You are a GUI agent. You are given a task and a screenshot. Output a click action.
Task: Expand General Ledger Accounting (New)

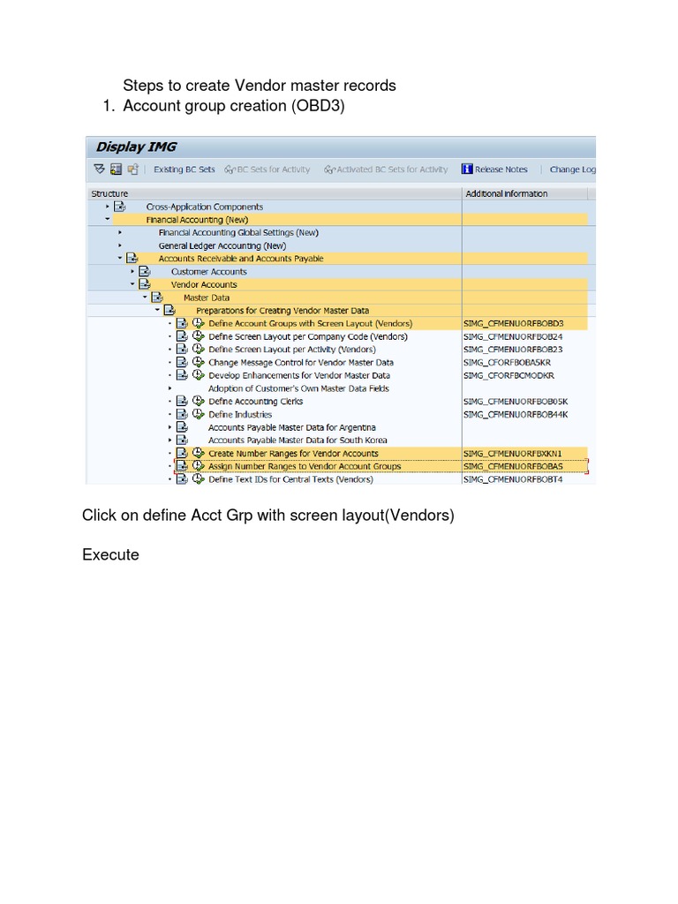coord(120,245)
